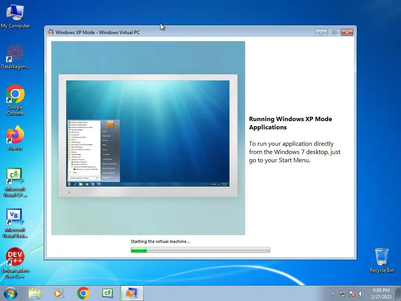Screen dimensions: 401x301
Task: Open Microsoft Visual C# desktop shortcut
Action: coord(15,183)
